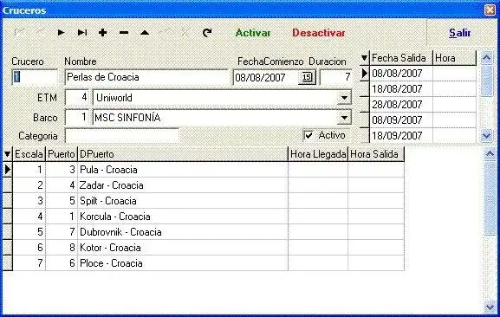Close the Cruceros window
Viewport: 500px width, 317px height.
click(x=490, y=10)
